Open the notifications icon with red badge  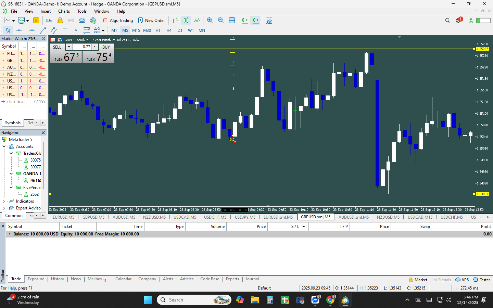[459, 20]
